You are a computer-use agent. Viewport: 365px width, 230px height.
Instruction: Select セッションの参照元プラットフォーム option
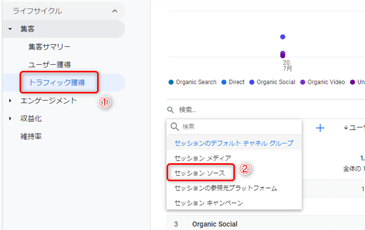[234, 188]
